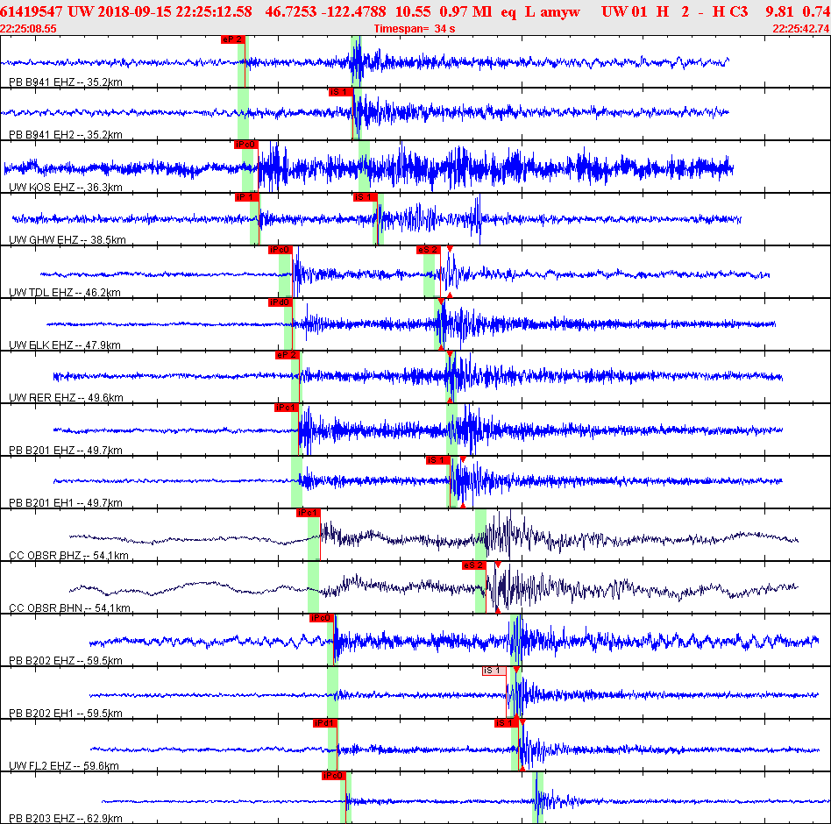
Task: Click the iPd1 pick on FL2 trace
Action: coord(325,723)
